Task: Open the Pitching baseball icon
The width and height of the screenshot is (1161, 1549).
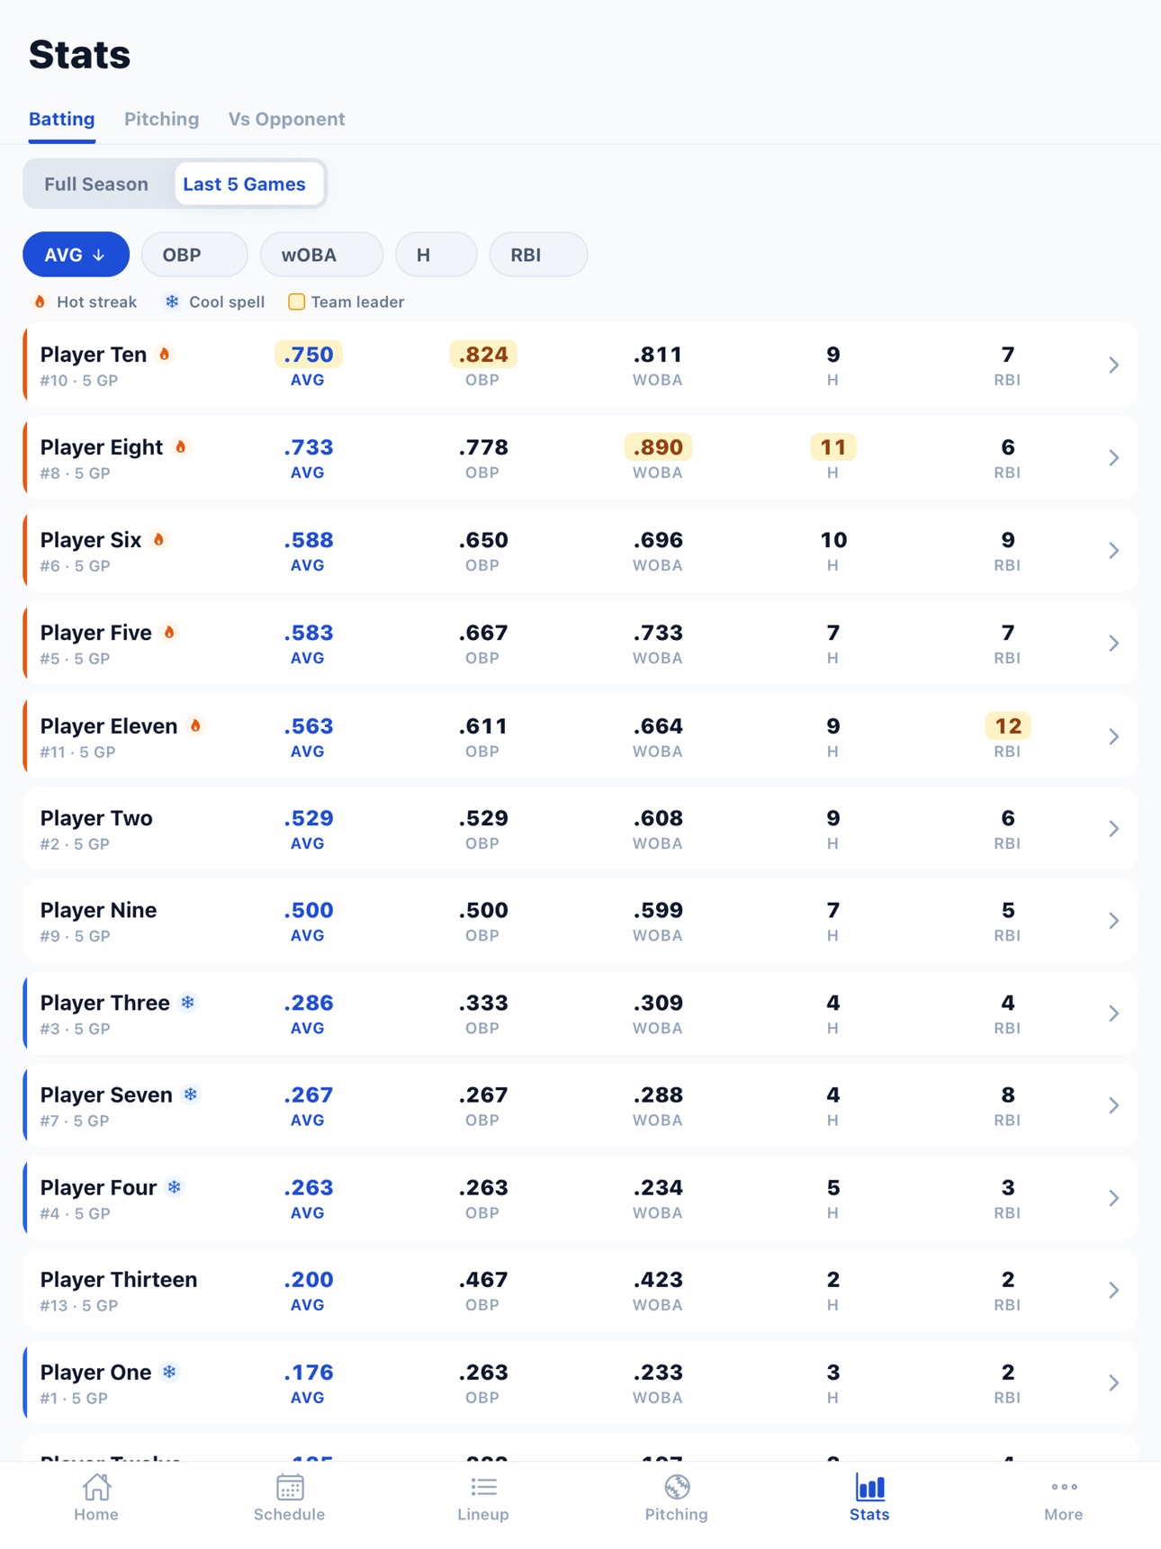Action: [x=677, y=1487]
